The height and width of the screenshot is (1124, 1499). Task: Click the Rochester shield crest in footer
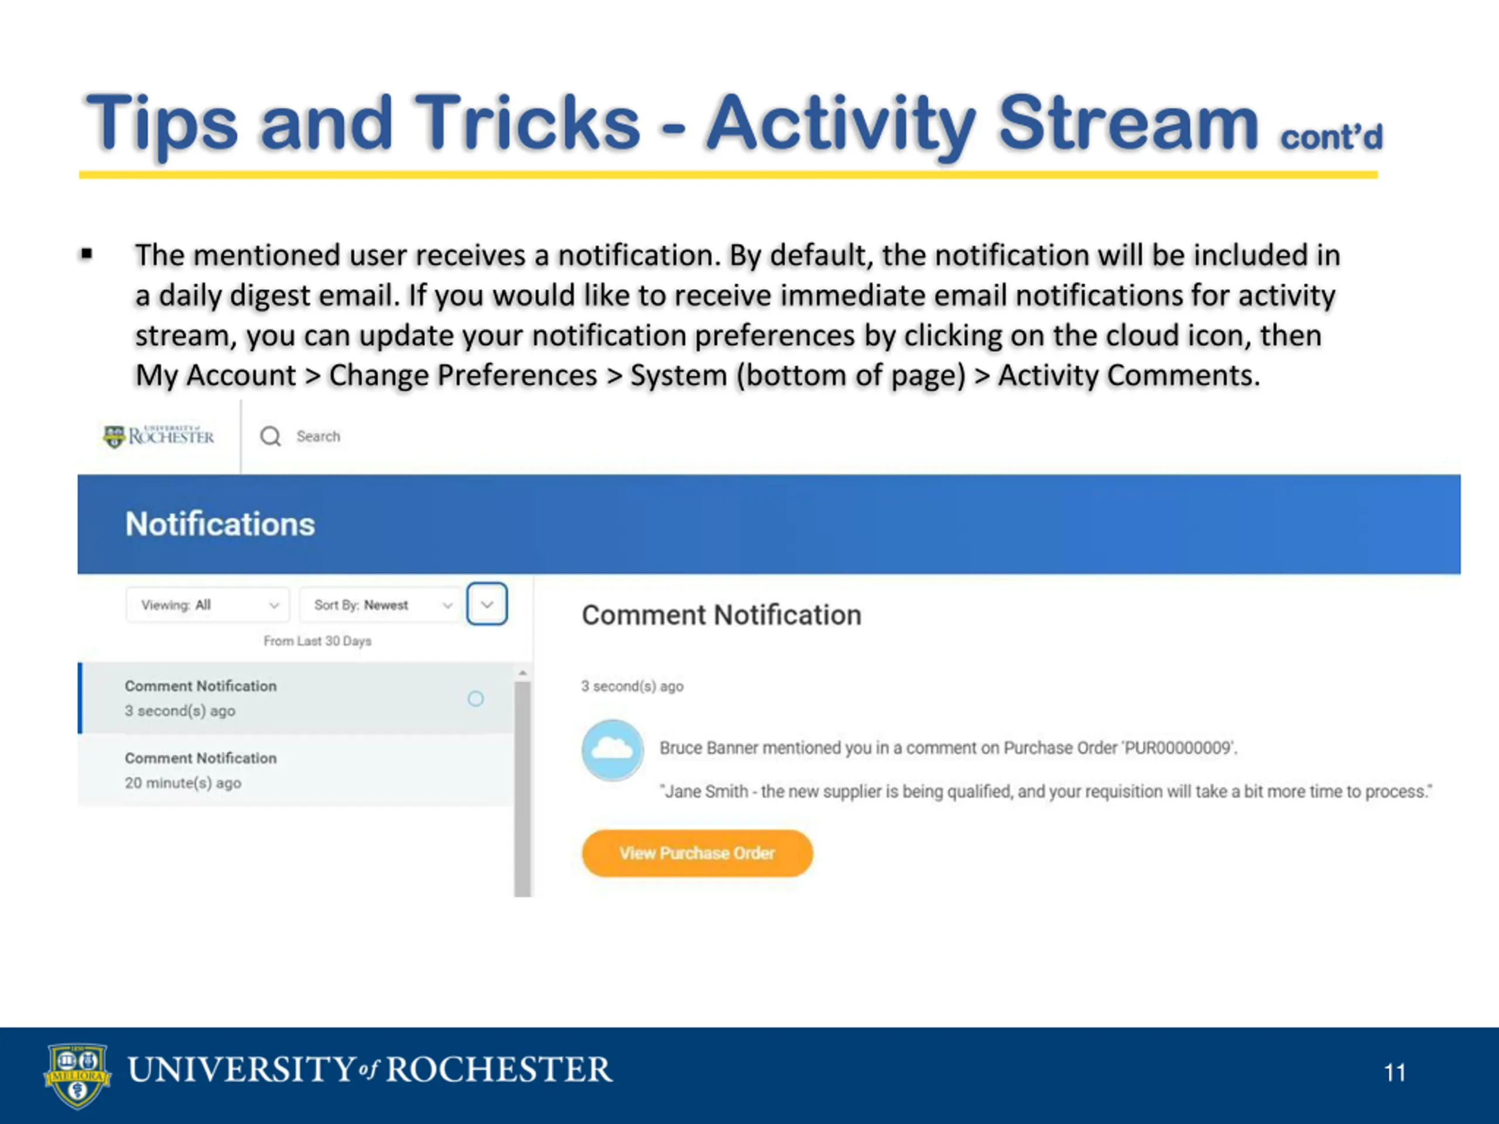coord(77,1075)
